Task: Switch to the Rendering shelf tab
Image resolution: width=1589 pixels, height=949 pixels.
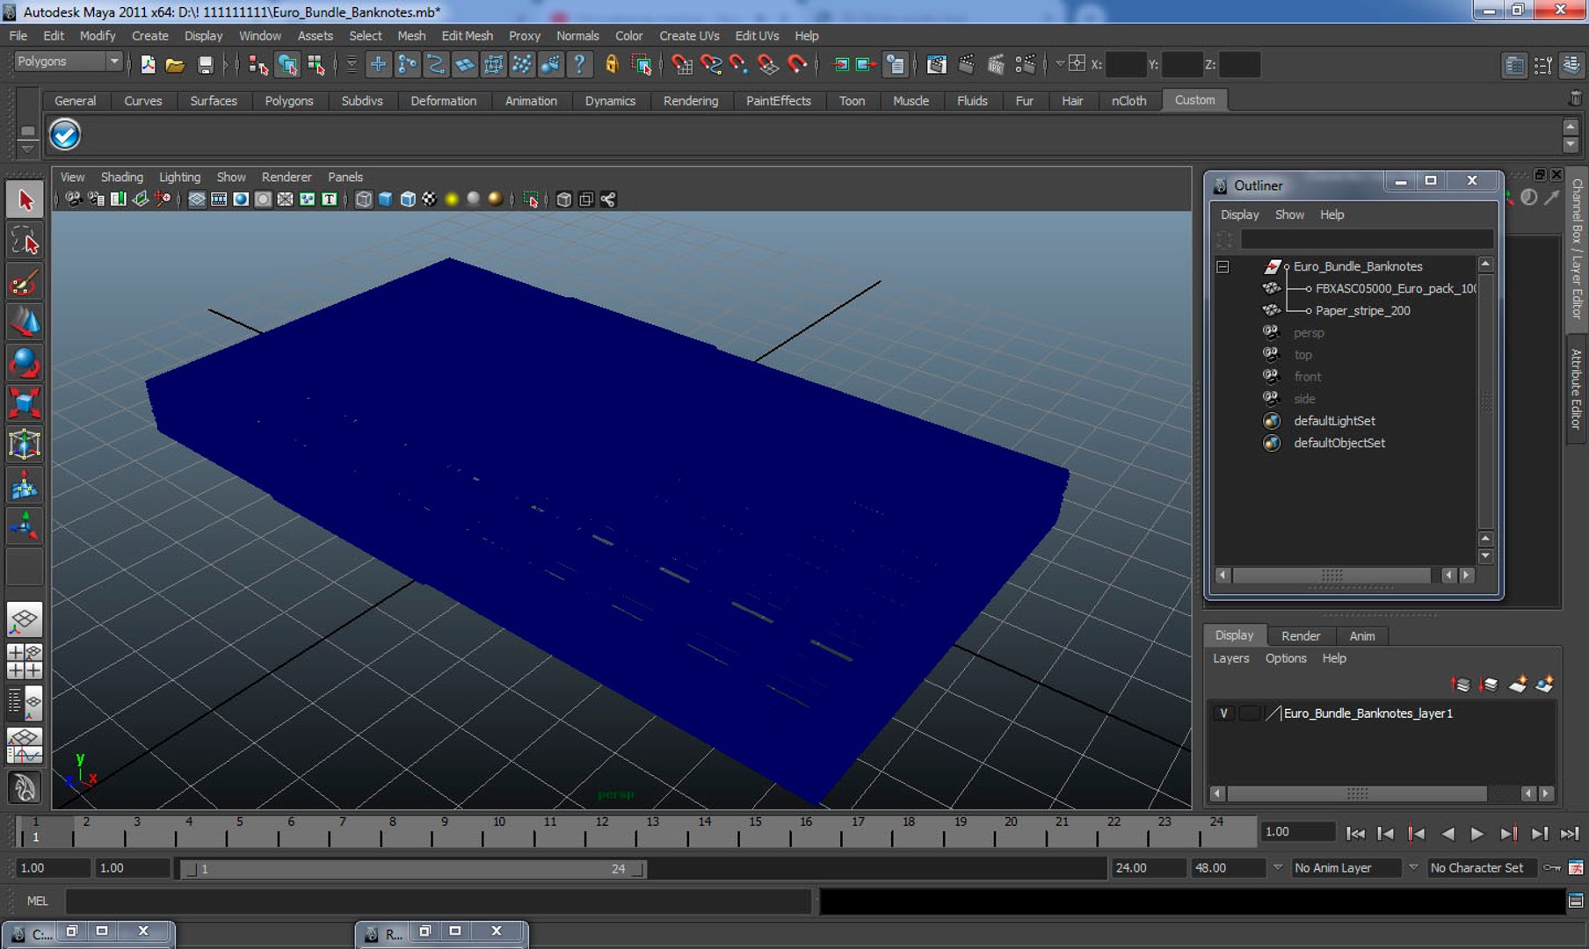Action: pyautogui.click(x=690, y=101)
